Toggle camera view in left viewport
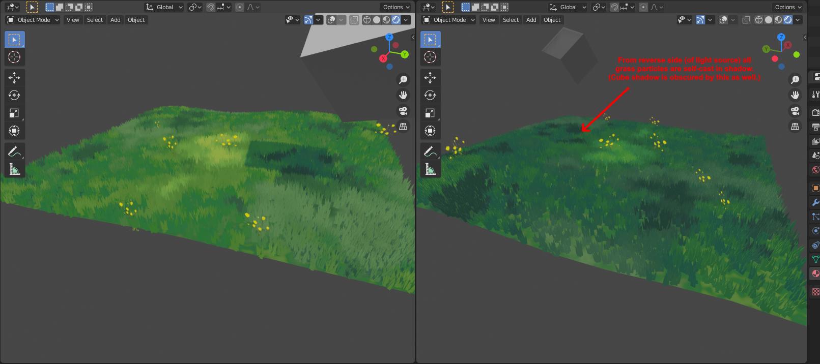The height and width of the screenshot is (364, 820). tap(403, 111)
